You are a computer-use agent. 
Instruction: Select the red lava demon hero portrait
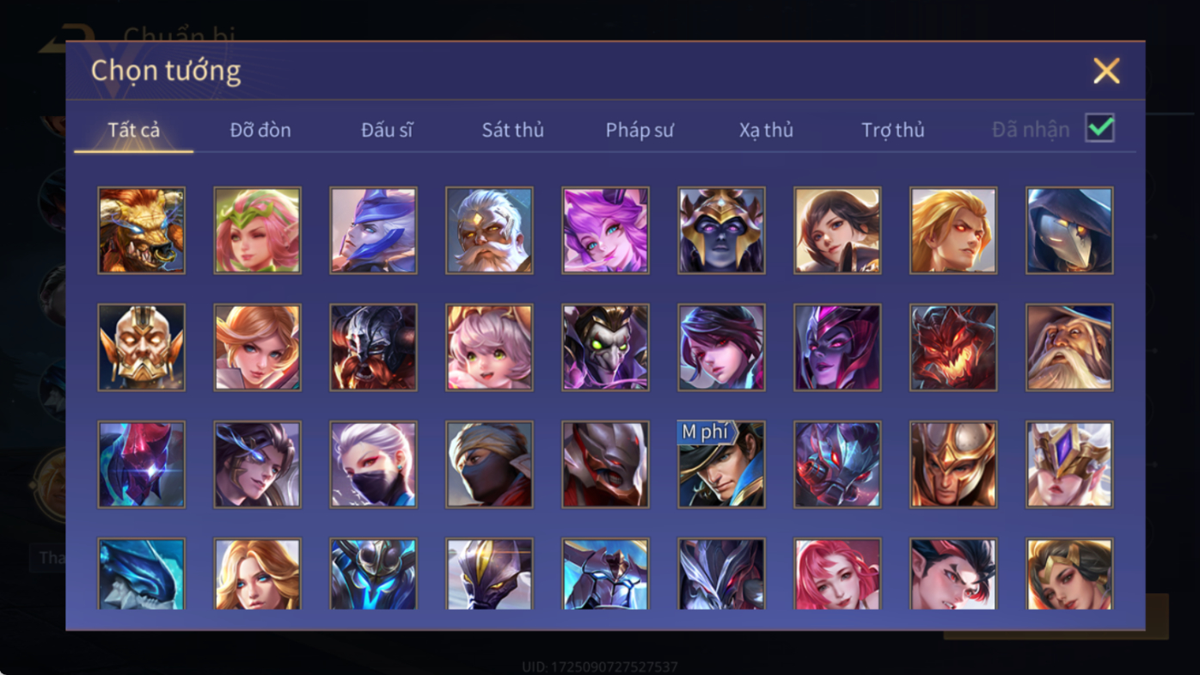click(953, 347)
